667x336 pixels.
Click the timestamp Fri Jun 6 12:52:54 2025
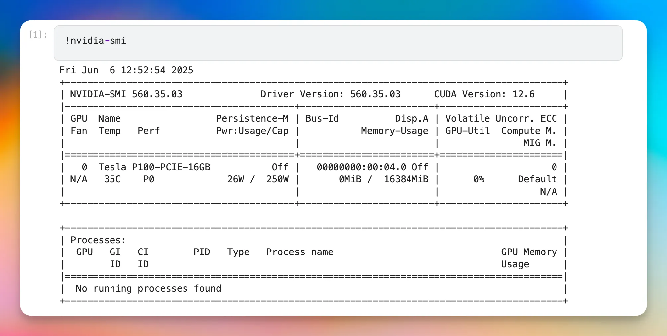tap(126, 70)
